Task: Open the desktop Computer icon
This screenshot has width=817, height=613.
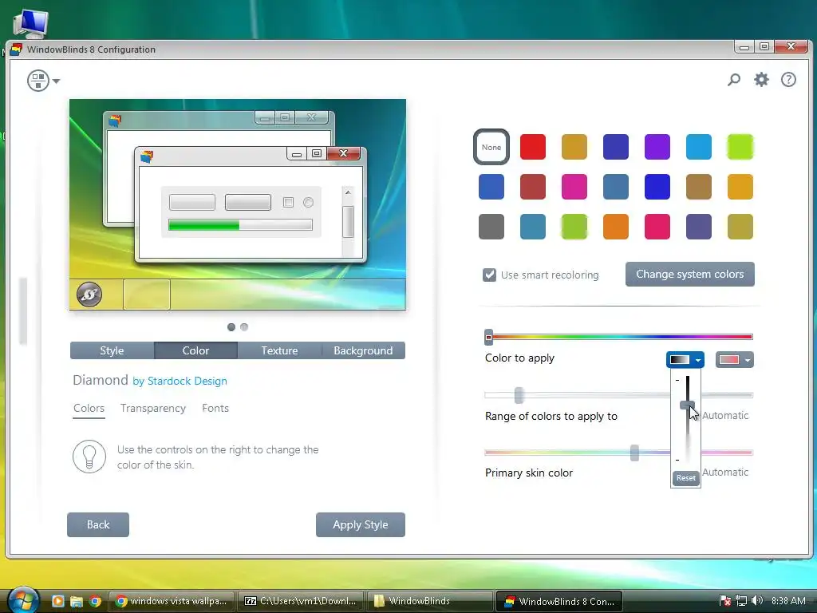Action: click(x=31, y=24)
